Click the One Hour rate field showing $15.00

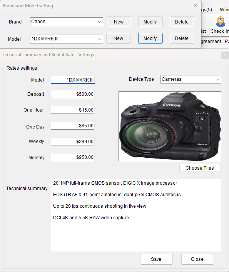73,110
